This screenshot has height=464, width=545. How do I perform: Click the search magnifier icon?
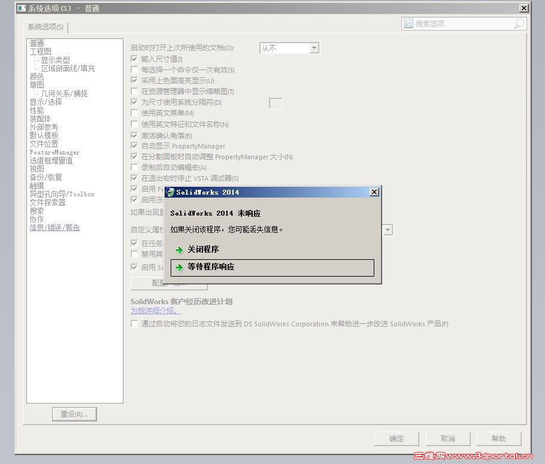519,23
